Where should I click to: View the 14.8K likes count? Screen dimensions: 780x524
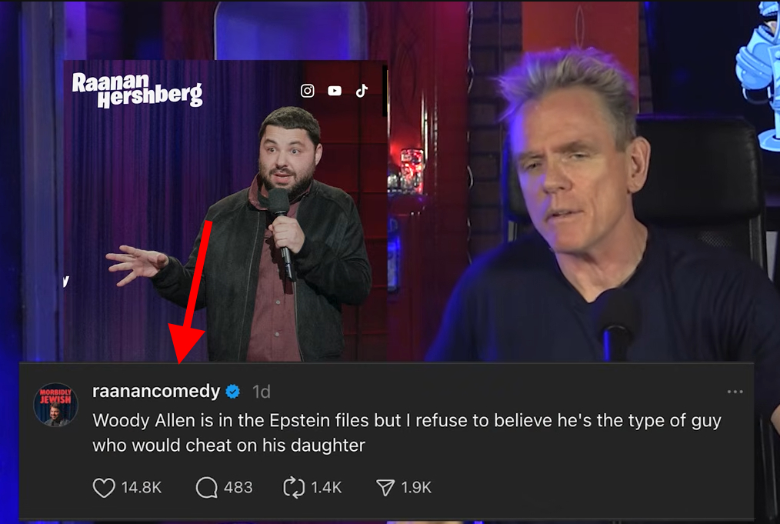coord(142,487)
